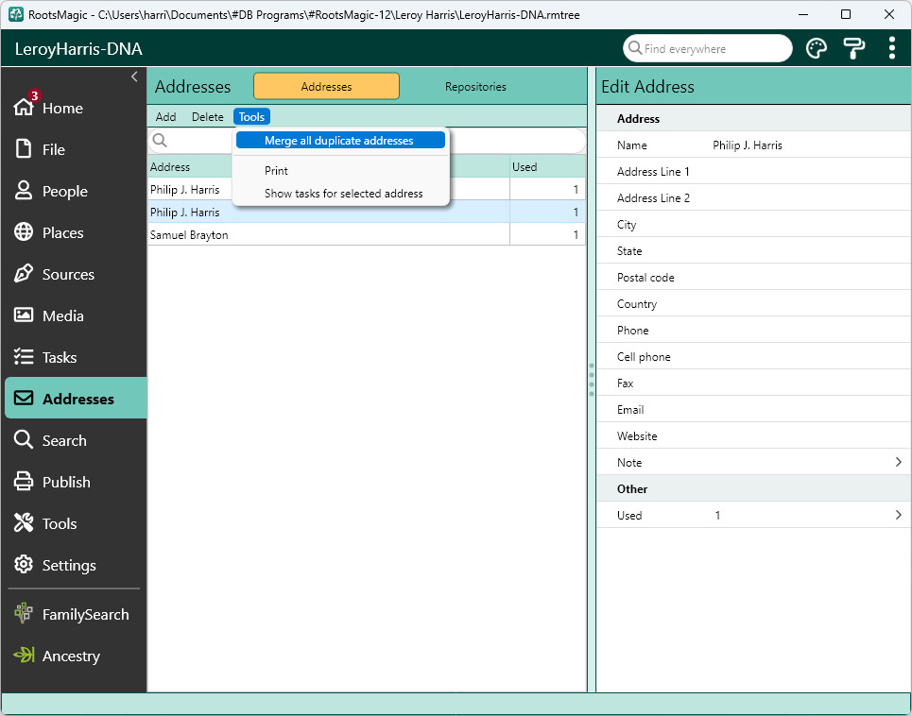Open the Publish page
Viewport: 912px width, 716px height.
[x=75, y=482]
